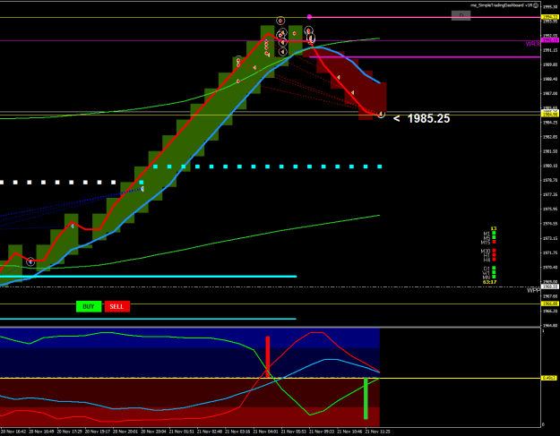Click the '< 1985.25' price annotation
The height and width of the screenshot is (436, 560).
click(421, 118)
